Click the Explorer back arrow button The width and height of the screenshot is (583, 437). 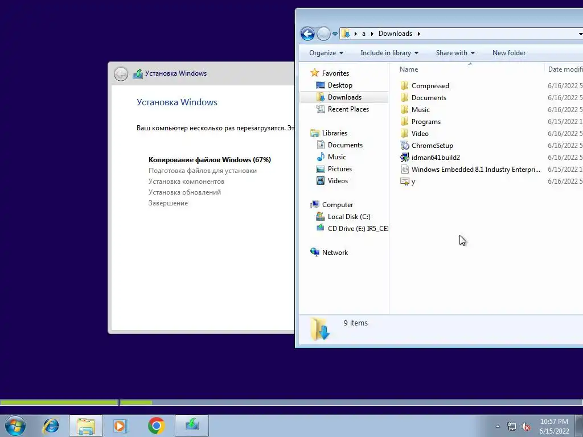[x=307, y=34]
